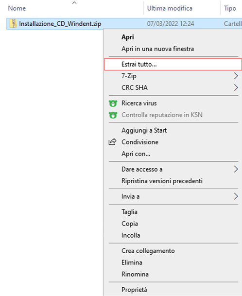The image size is (242, 296).
Task: Expand the Dare accesso a submenu arrow
Action: coord(236,169)
